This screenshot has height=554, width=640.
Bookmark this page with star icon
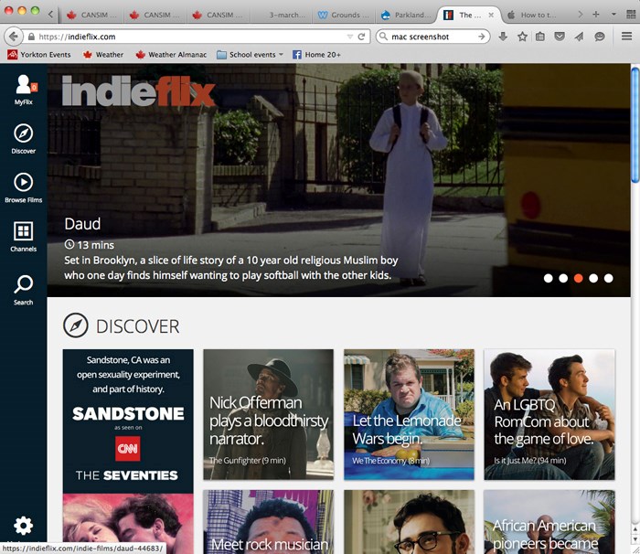coord(522,37)
